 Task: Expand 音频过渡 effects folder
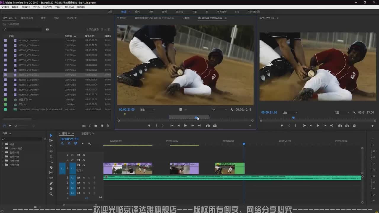(3, 157)
